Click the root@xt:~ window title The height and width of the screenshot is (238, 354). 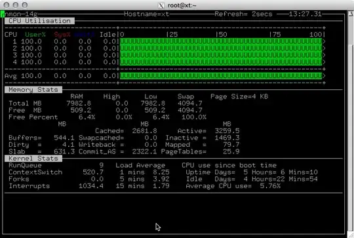tap(182, 5)
